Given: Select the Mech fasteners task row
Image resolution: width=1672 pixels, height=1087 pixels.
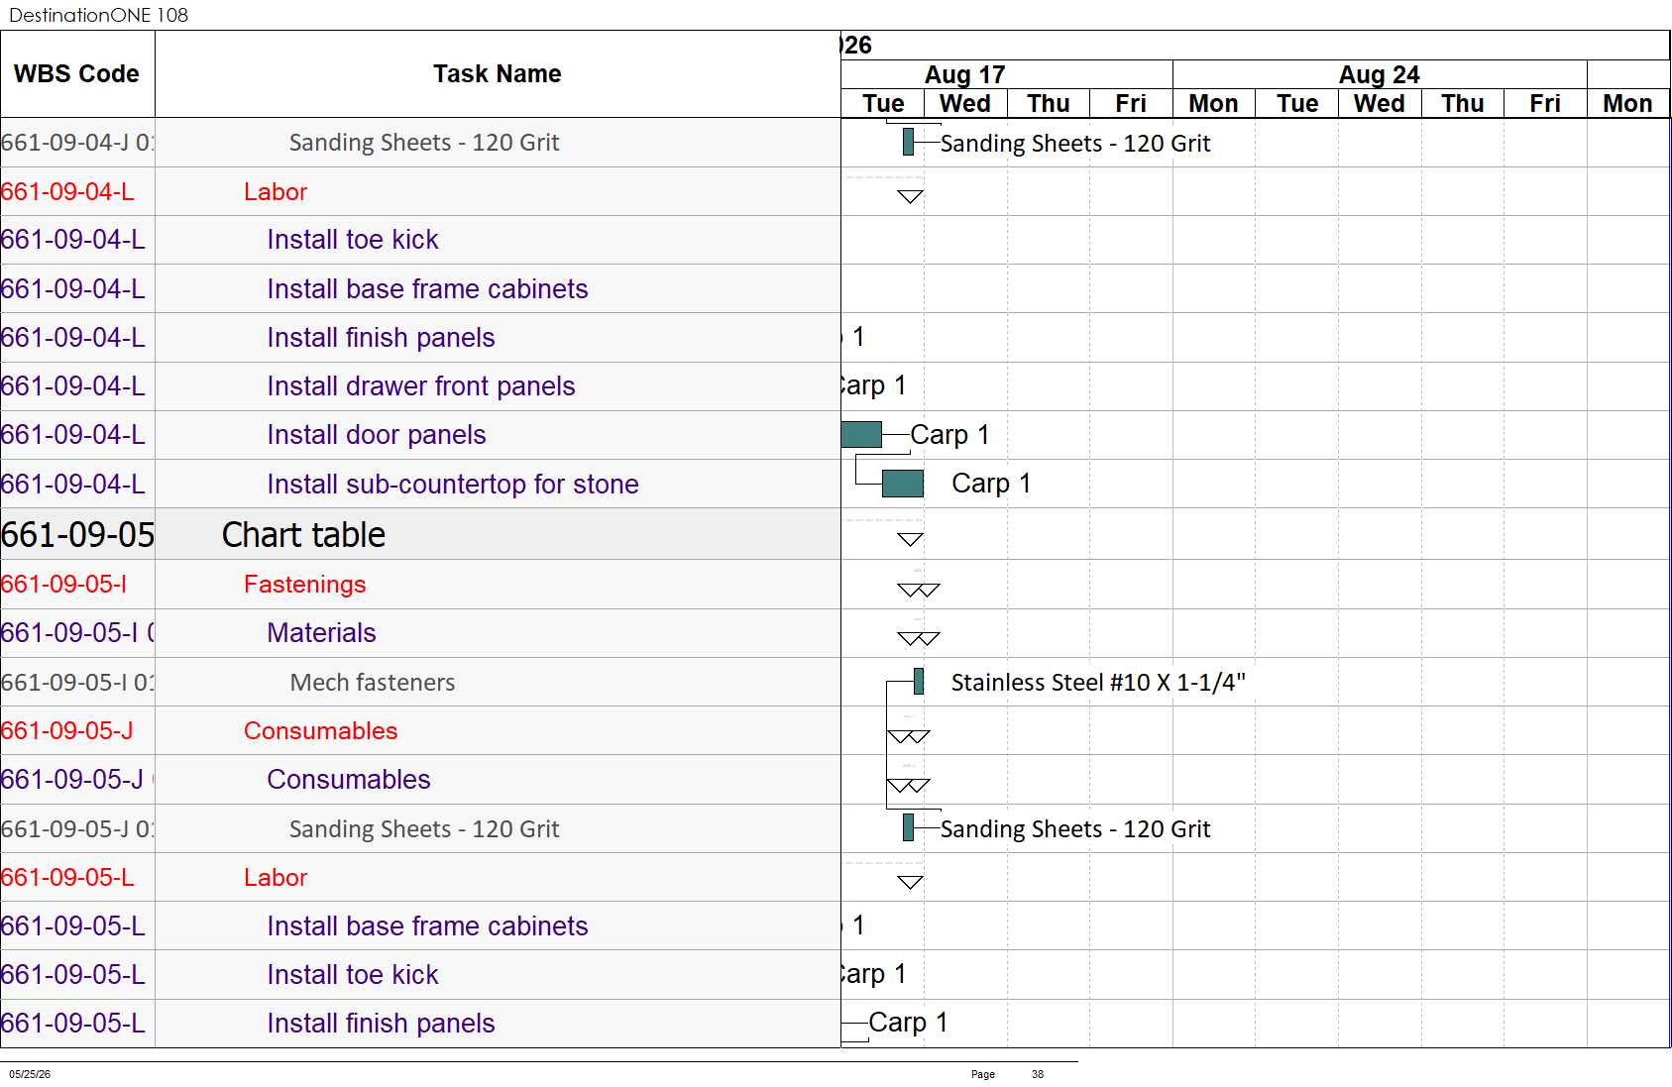Looking at the screenshot, I should (420, 682).
